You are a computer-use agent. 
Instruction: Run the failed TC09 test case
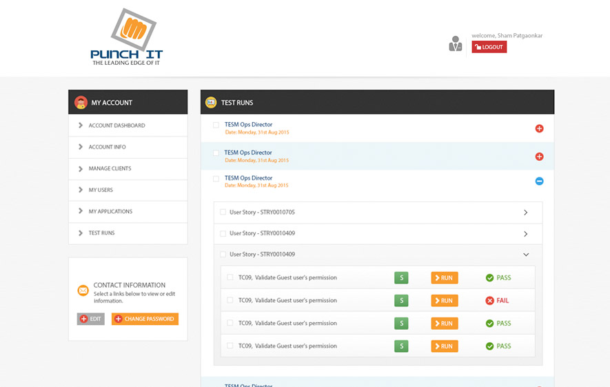(x=444, y=301)
